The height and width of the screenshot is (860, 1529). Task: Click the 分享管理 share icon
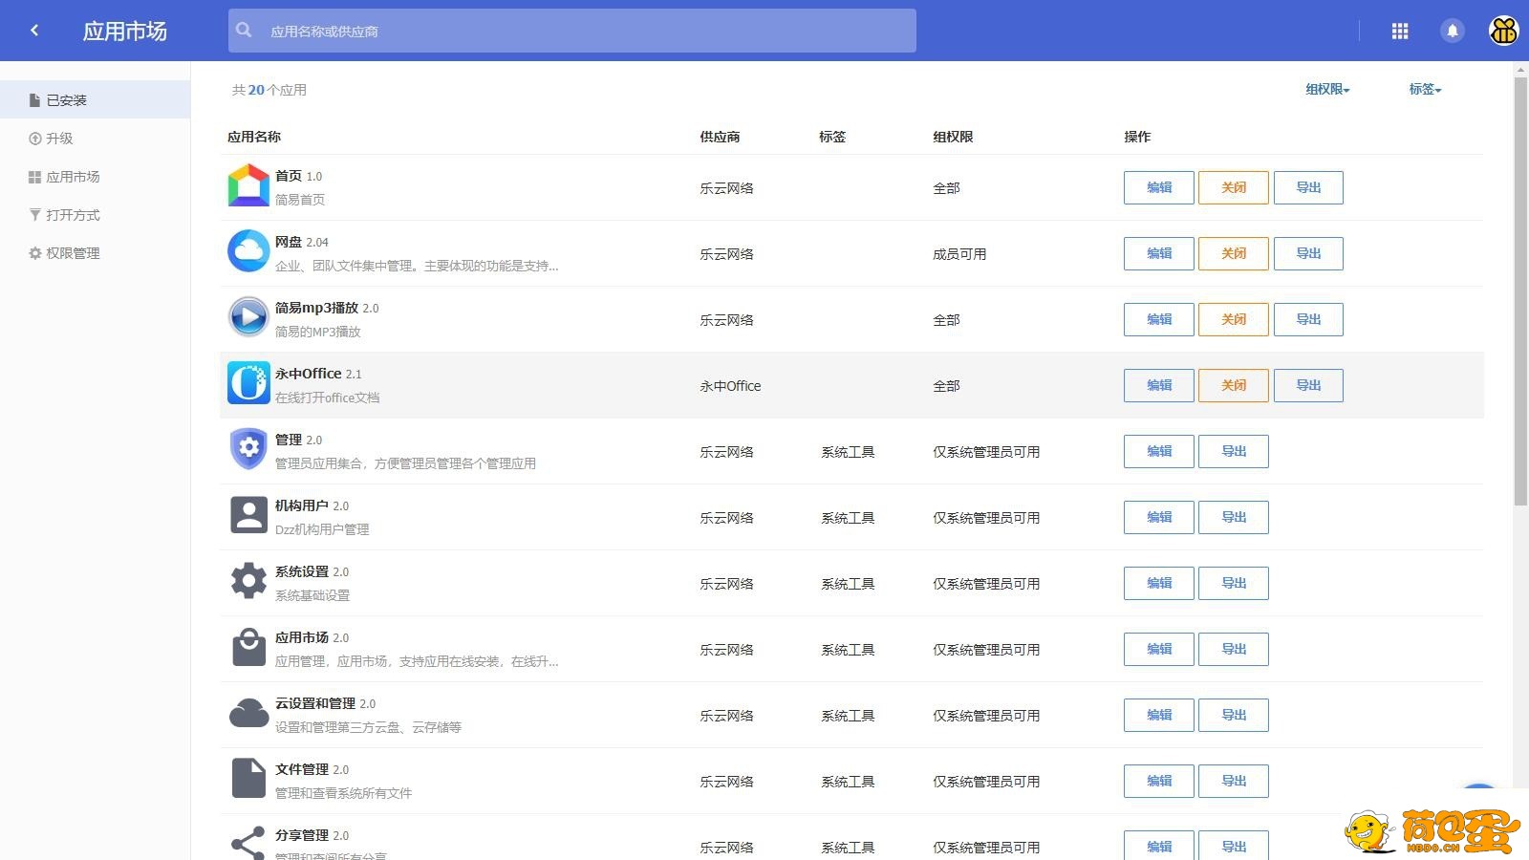(248, 843)
